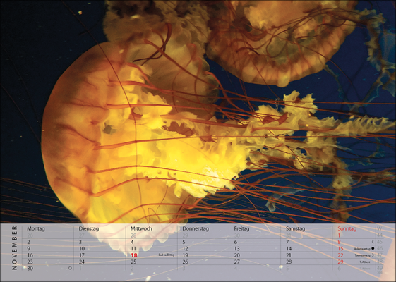
Task: Click Wednesday date 11
Action: (133, 248)
